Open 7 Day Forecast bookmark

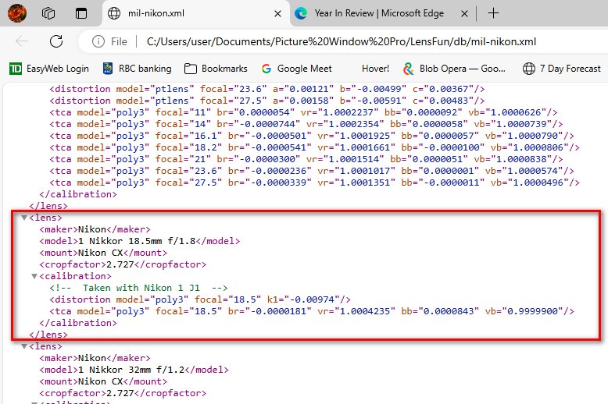[561, 69]
